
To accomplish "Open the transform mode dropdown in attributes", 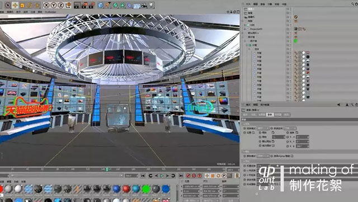I will [x=263, y=128].
